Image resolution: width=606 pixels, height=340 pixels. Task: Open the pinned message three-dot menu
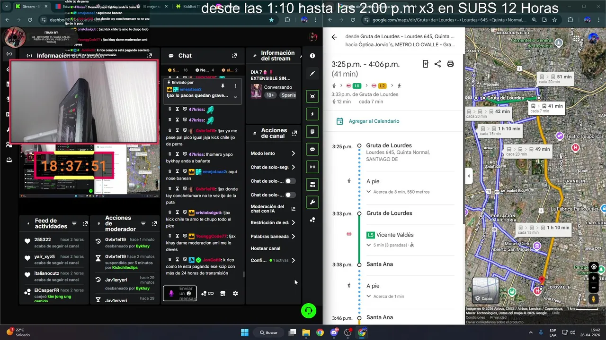click(x=235, y=86)
